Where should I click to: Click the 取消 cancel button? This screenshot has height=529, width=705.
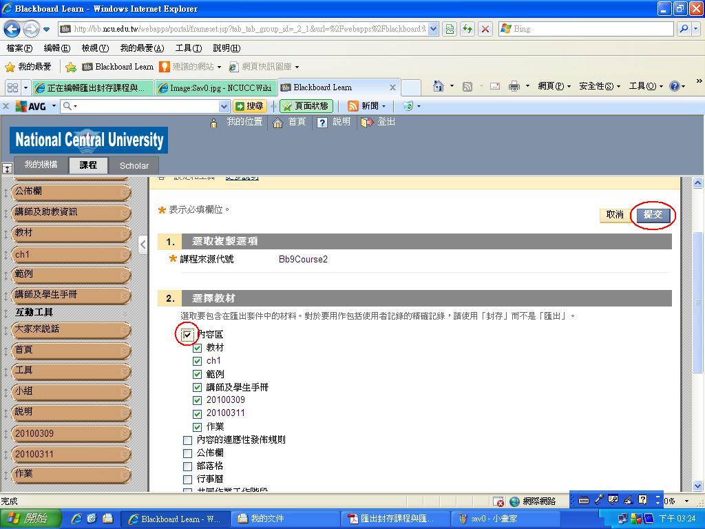pyautogui.click(x=615, y=215)
